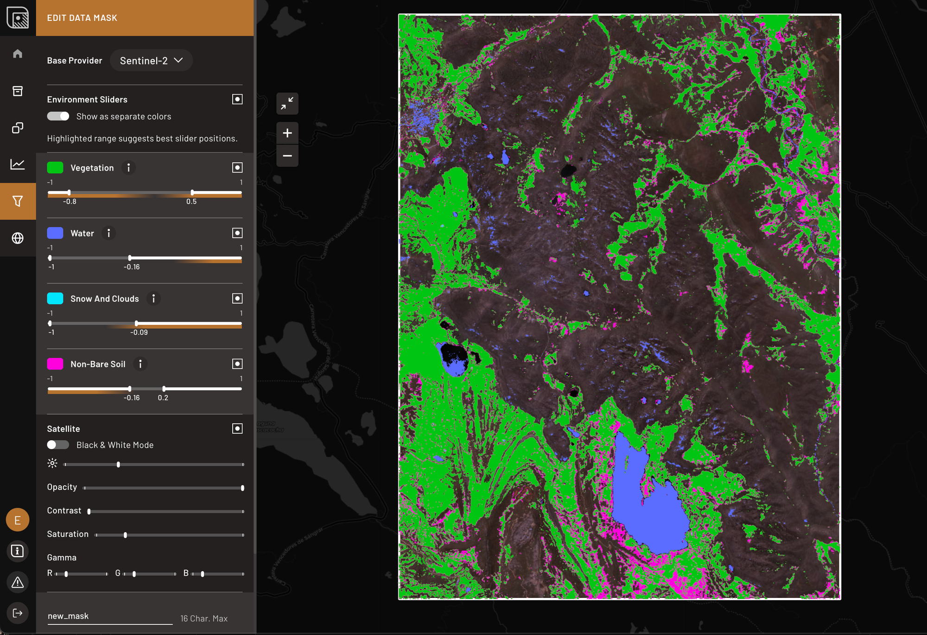The height and width of the screenshot is (635, 927).
Task: Enable Black & White Mode switch
Action: pyautogui.click(x=58, y=445)
